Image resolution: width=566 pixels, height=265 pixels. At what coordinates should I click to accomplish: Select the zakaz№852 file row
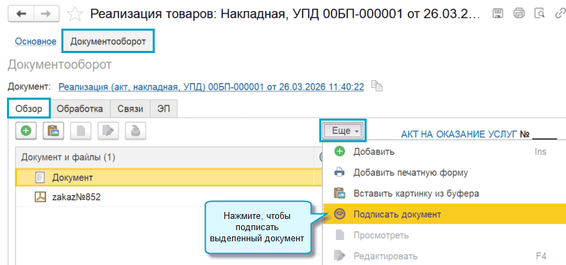[x=169, y=197]
